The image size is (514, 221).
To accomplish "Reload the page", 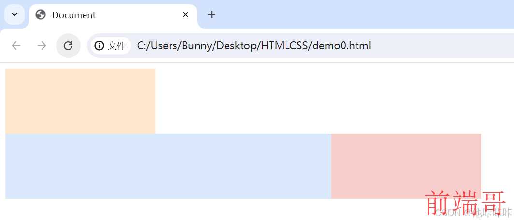I will (x=68, y=46).
